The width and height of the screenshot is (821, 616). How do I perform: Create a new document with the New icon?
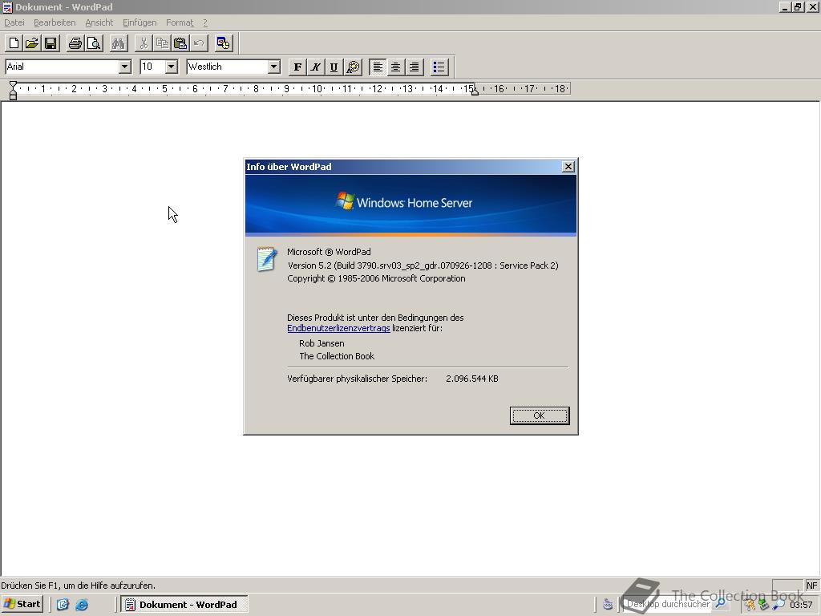(14, 43)
